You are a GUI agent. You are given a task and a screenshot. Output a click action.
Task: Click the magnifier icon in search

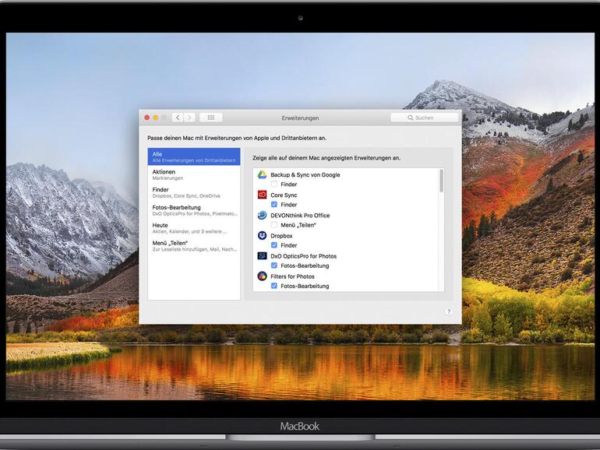410,118
